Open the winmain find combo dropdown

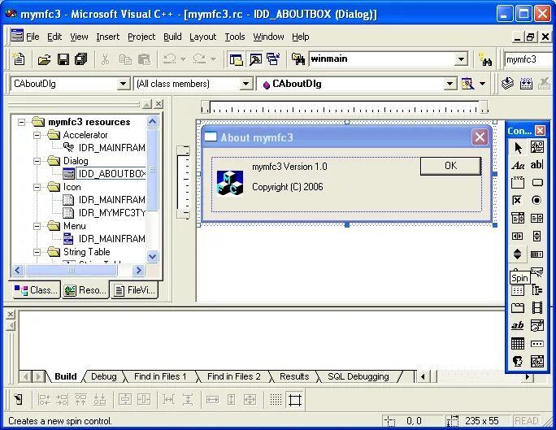(x=461, y=59)
